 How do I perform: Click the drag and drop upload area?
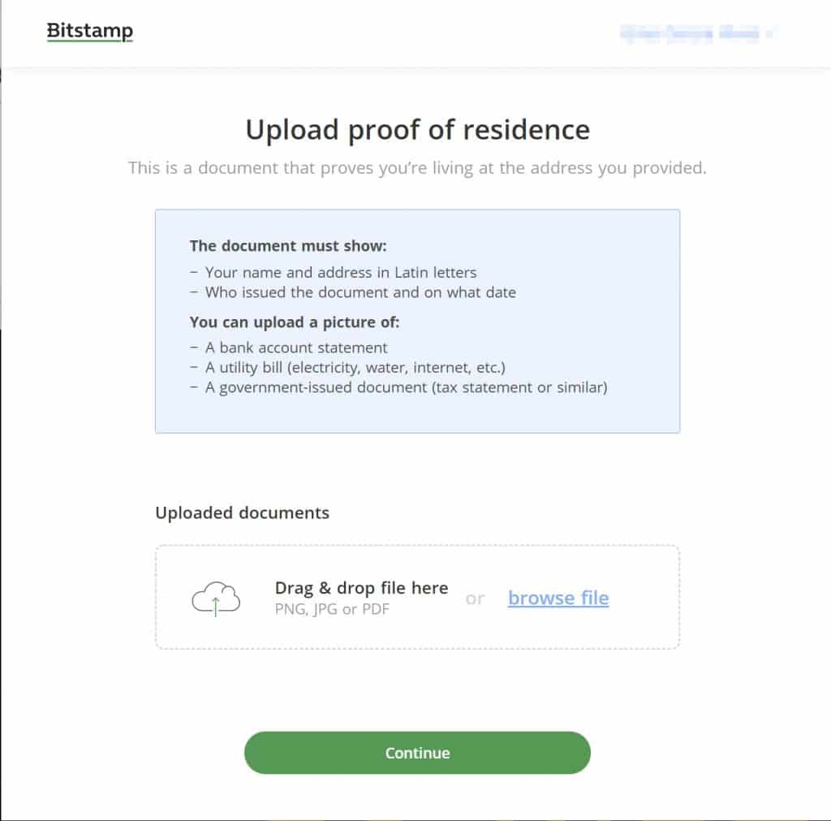(417, 597)
